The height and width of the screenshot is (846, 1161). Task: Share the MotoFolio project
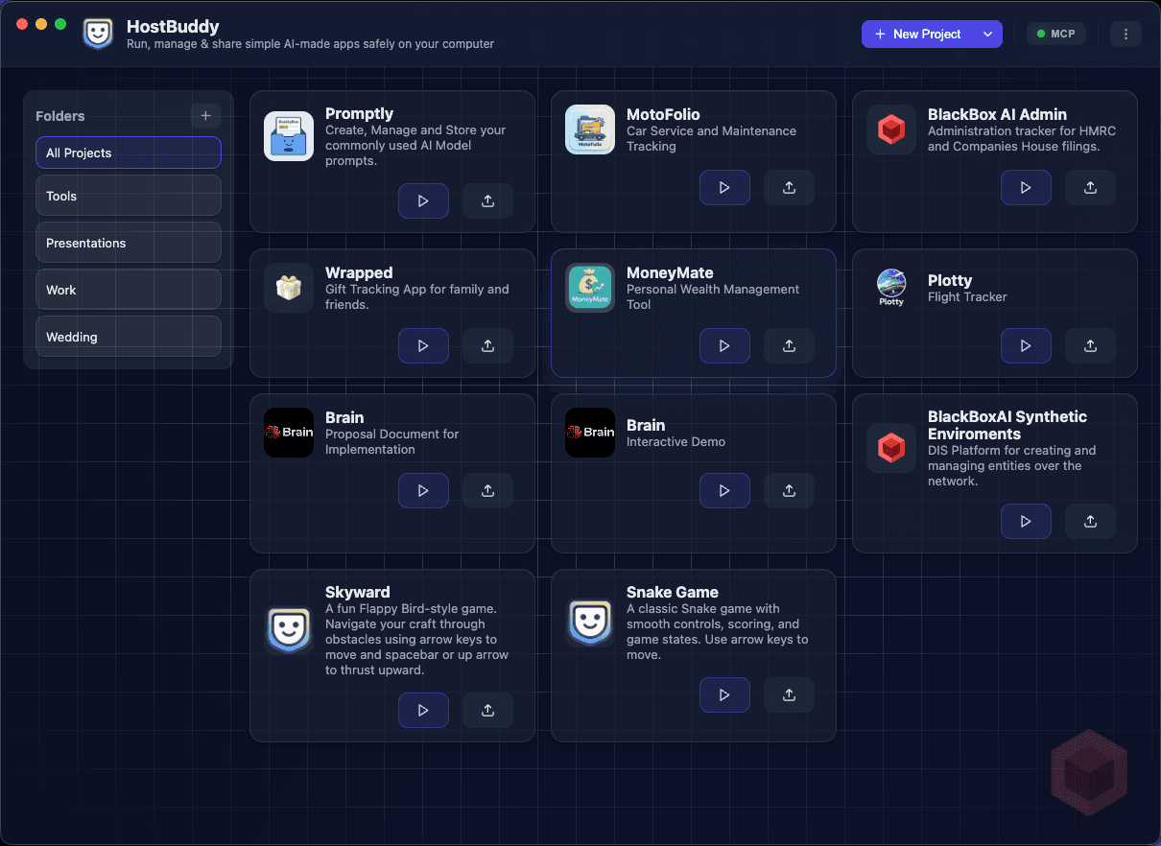point(789,188)
